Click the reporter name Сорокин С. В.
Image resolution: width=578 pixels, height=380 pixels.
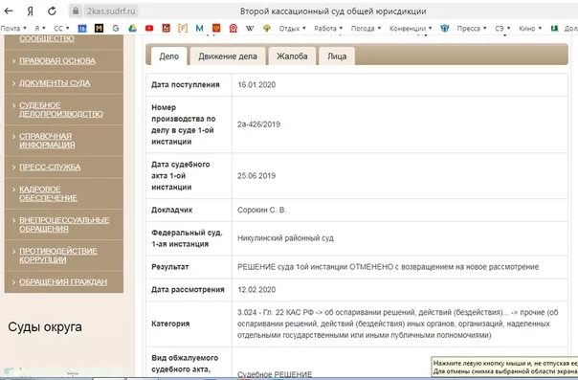tap(261, 210)
